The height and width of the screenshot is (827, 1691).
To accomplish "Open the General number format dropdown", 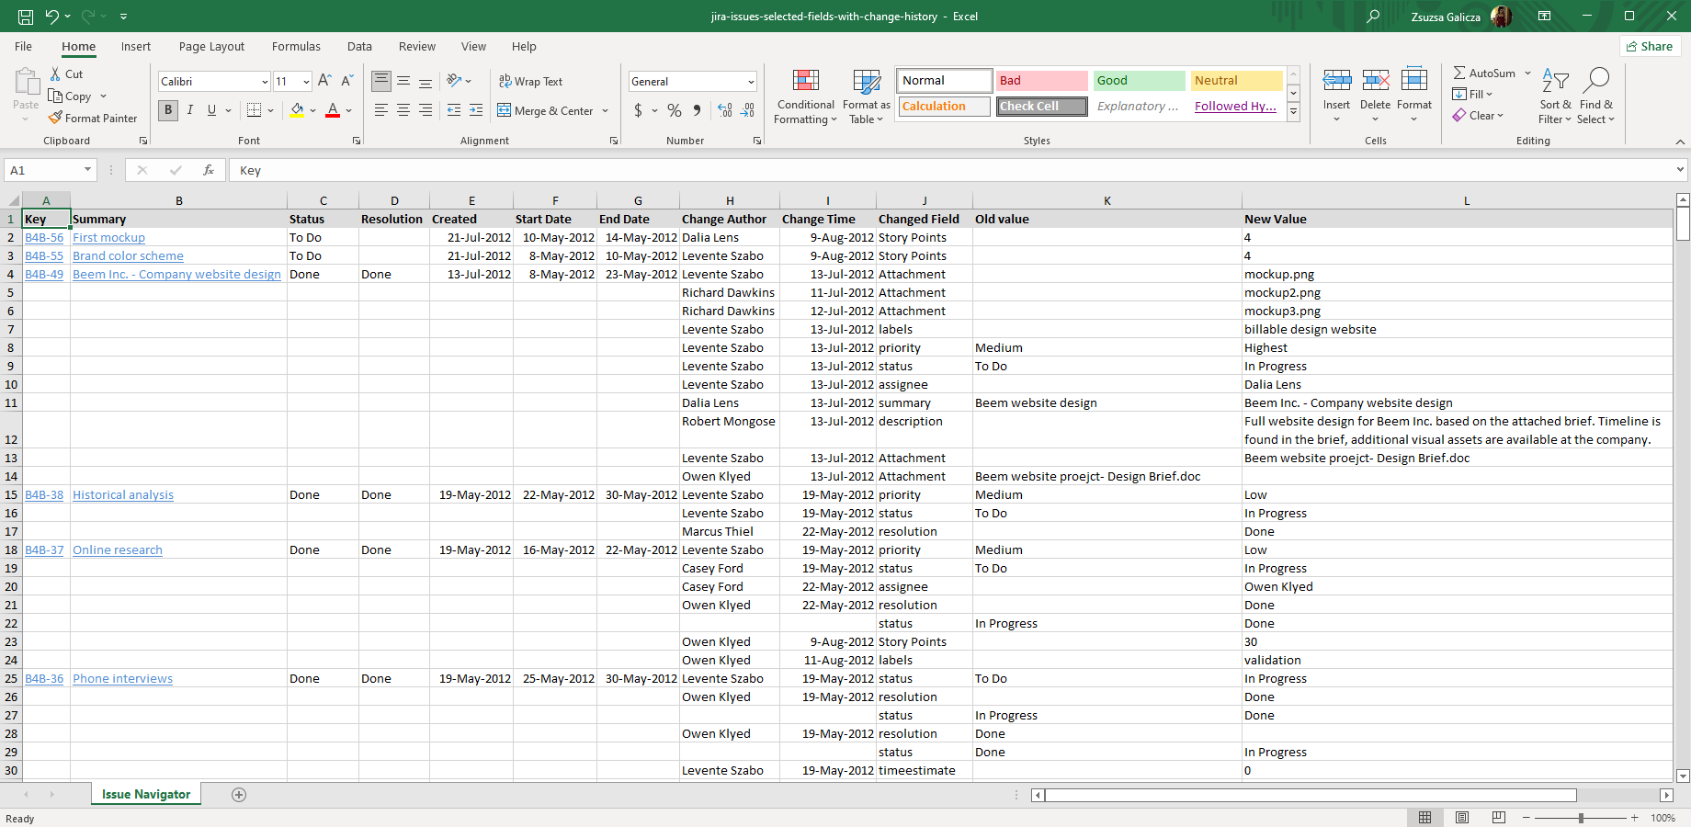I will [751, 82].
